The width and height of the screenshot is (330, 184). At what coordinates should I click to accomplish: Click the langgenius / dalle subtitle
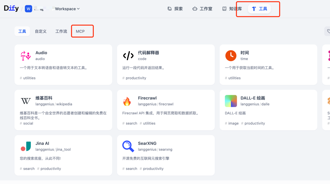255,104
